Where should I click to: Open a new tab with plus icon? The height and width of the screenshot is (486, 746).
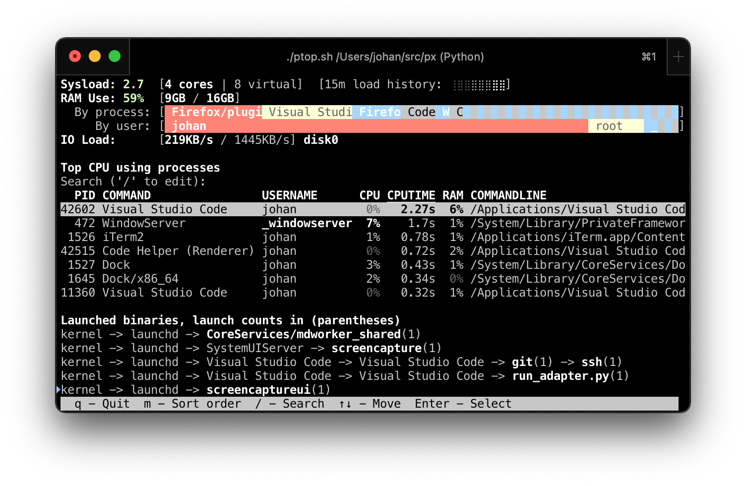point(678,57)
